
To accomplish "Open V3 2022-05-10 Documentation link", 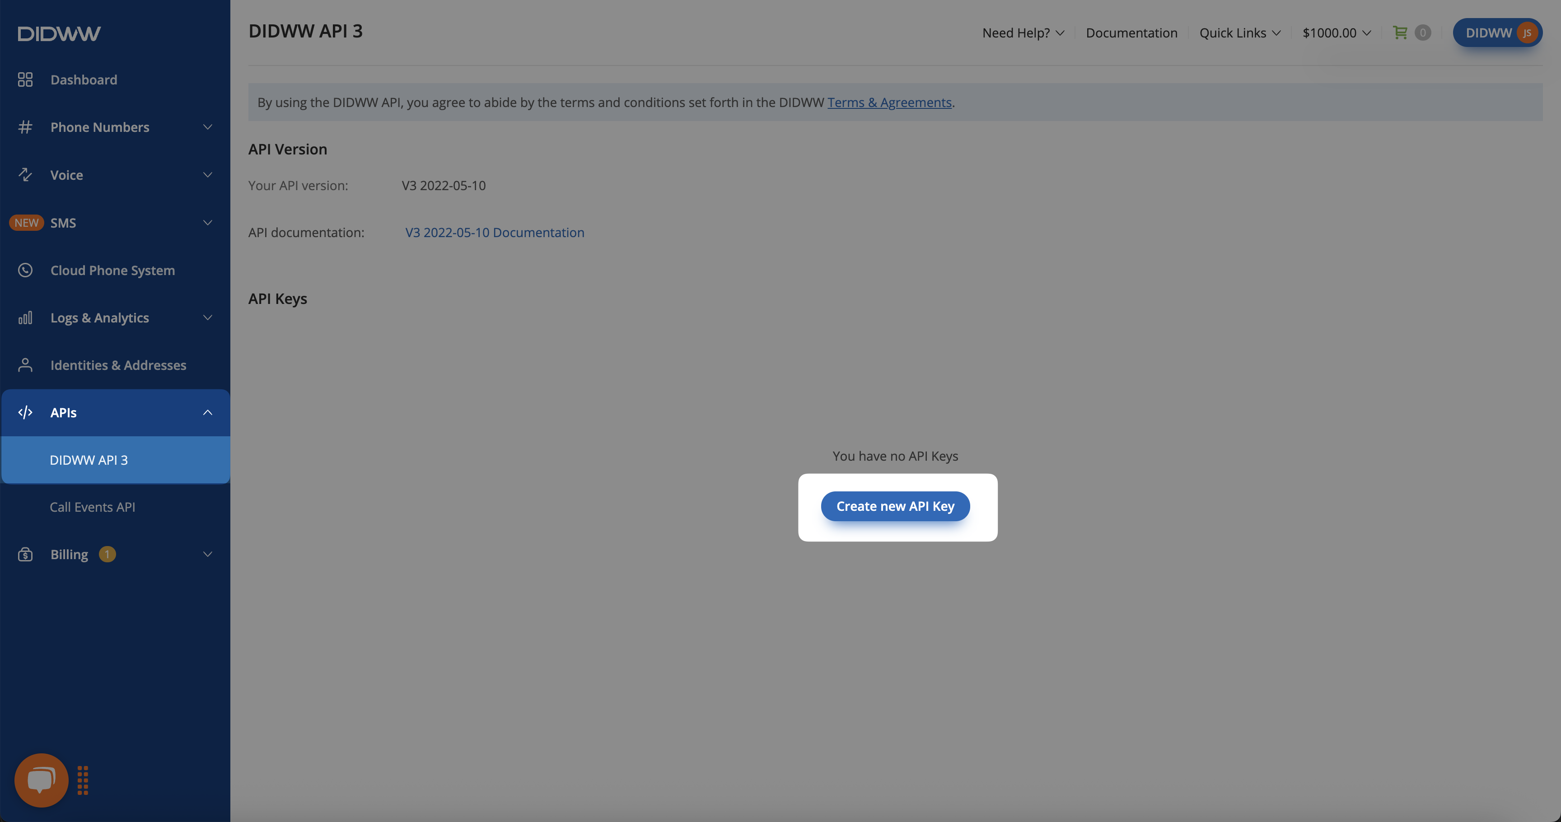I will (x=495, y=232).
